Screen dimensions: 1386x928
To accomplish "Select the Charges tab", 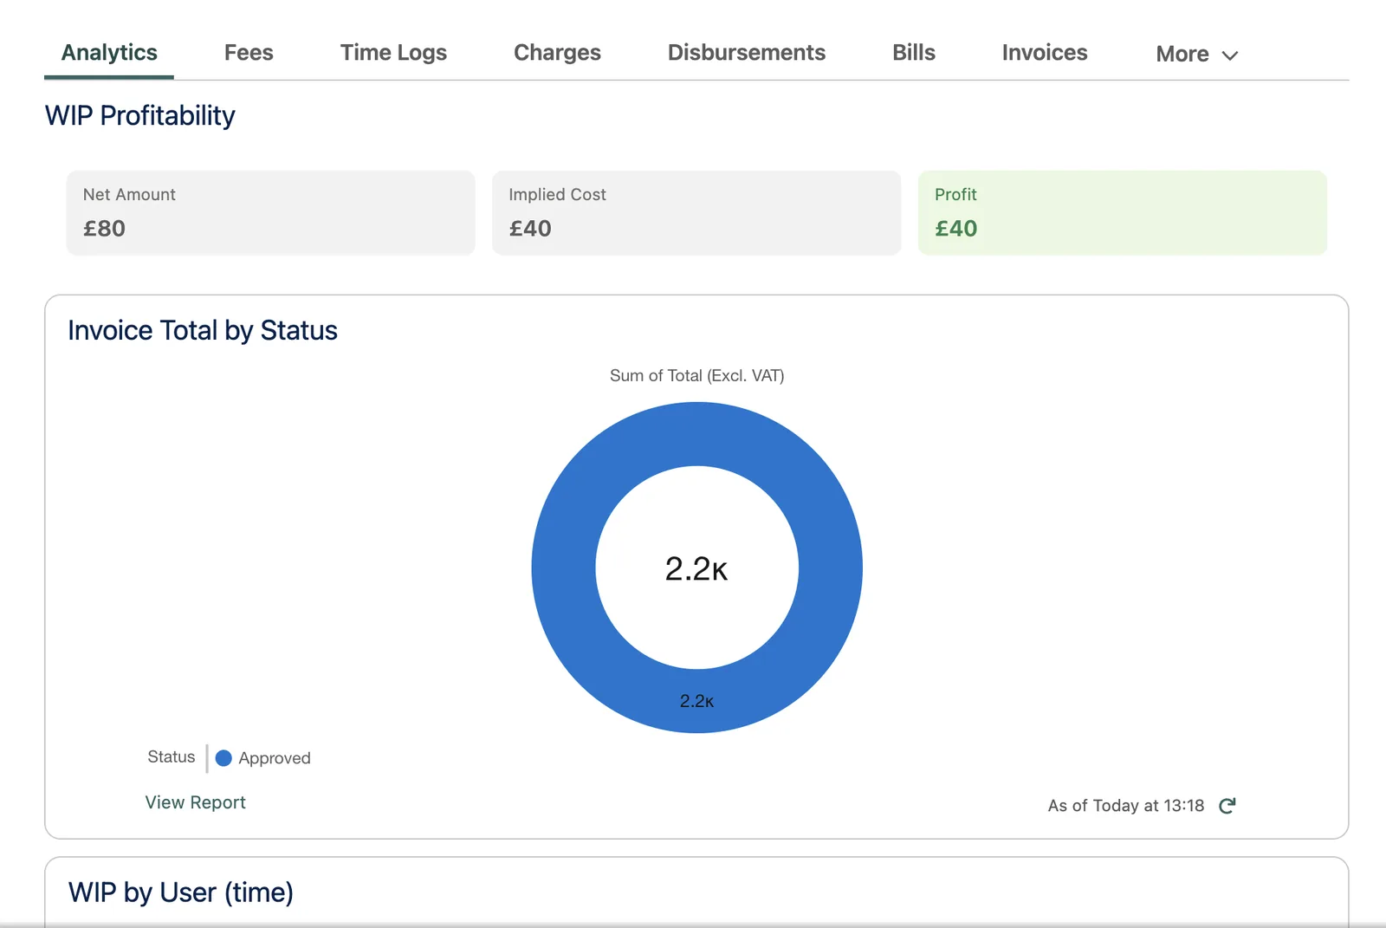I will click(x=557, y=53).
